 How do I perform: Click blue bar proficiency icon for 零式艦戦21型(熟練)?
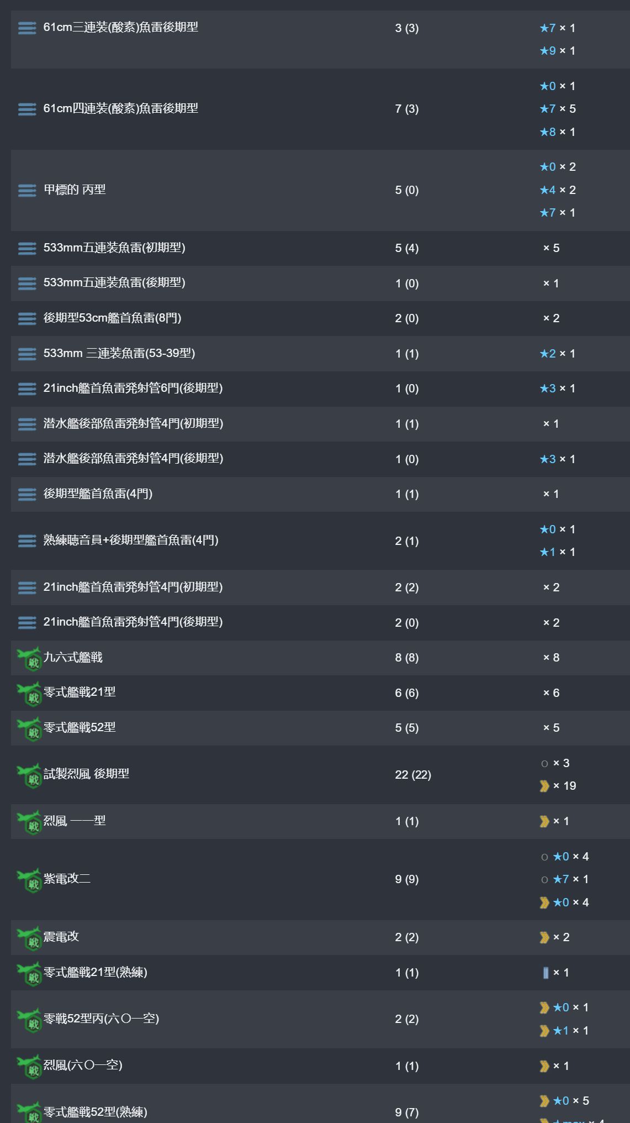click(546, 973)
